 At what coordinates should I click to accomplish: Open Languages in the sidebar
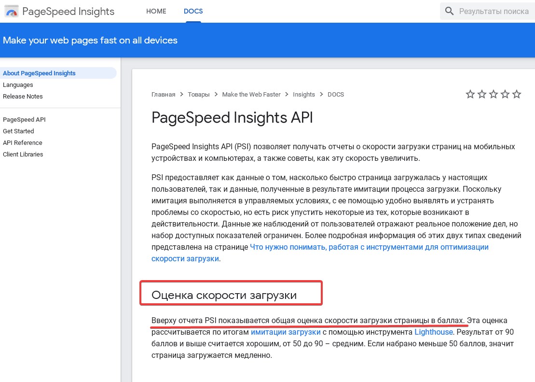[x=18, y=85]
